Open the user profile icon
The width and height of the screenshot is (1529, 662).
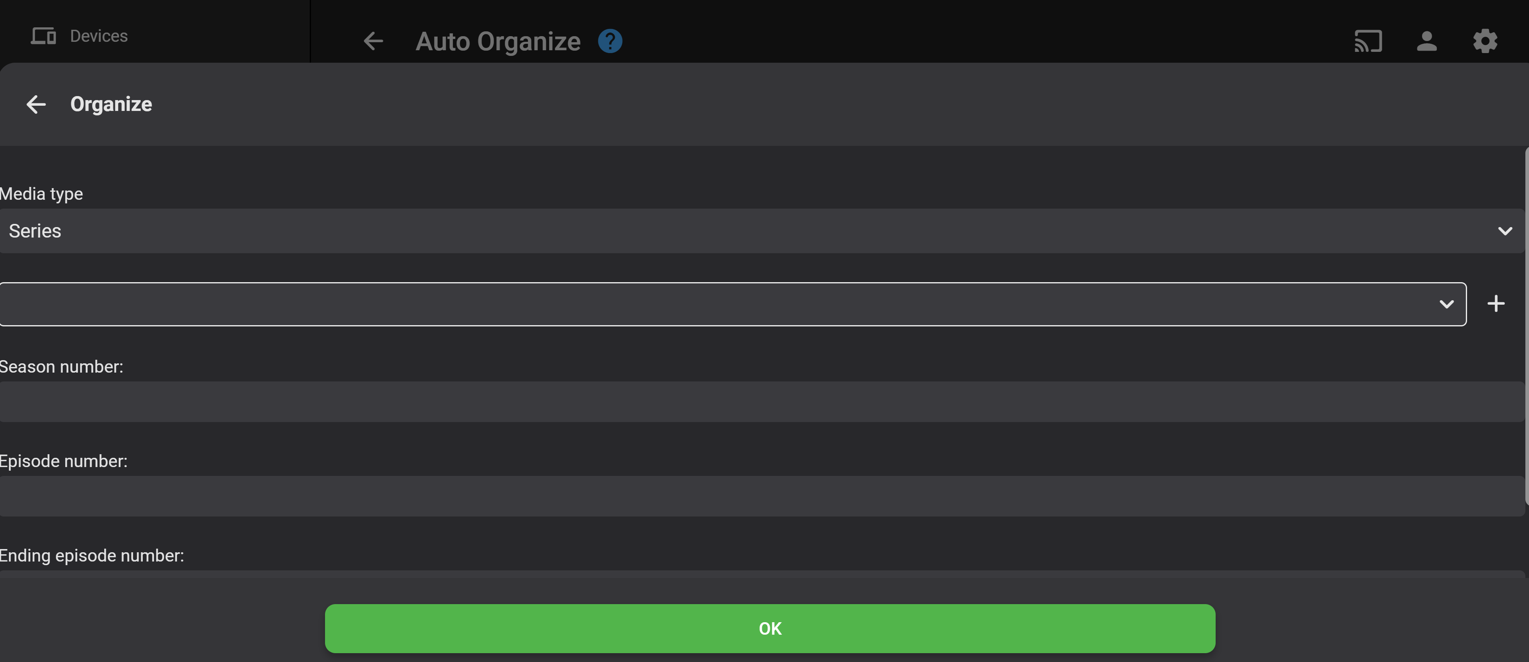tap(1426, 41)
